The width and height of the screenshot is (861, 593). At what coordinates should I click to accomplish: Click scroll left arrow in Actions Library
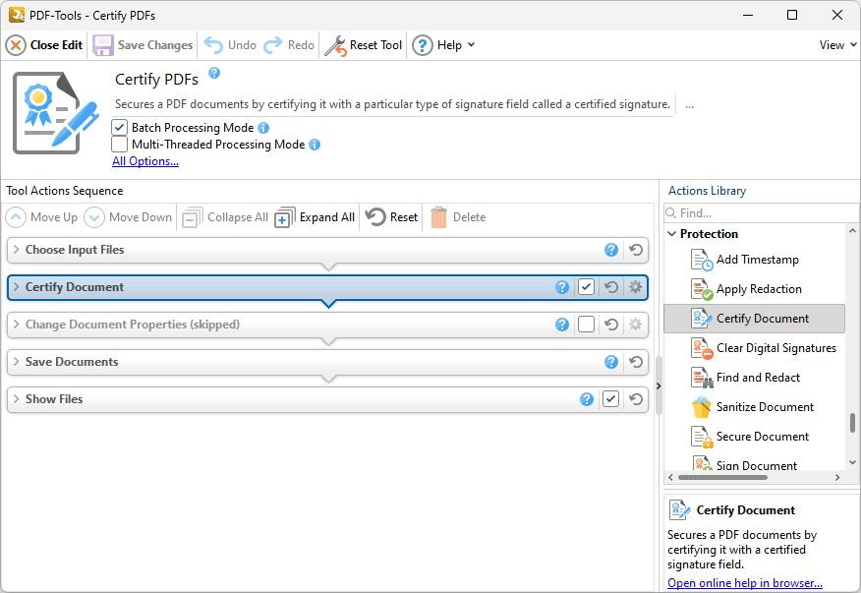[x=670, y=478]
